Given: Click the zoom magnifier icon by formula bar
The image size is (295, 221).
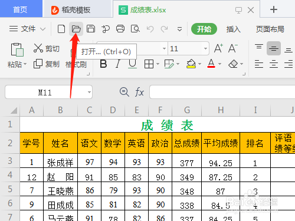Looking at the screenshot, I should point(124,92).
